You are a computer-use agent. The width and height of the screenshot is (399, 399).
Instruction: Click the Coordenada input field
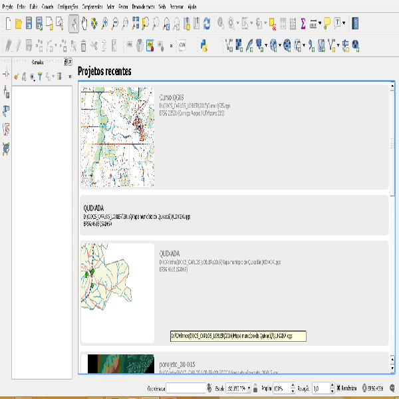pyautogui.click(x=186, y=388)
